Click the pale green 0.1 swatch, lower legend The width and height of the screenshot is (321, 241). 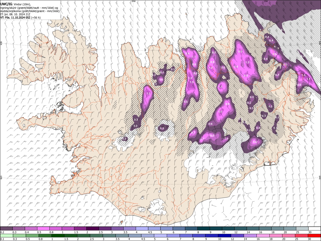(7, 236)
